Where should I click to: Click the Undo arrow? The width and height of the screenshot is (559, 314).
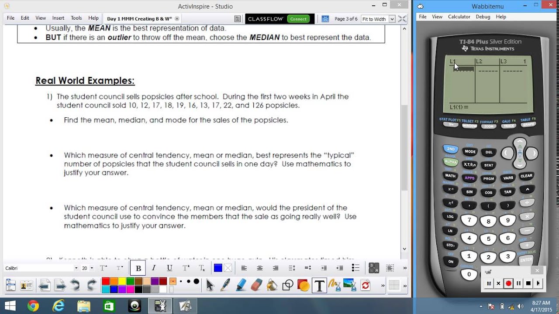[x=75, y=286]
